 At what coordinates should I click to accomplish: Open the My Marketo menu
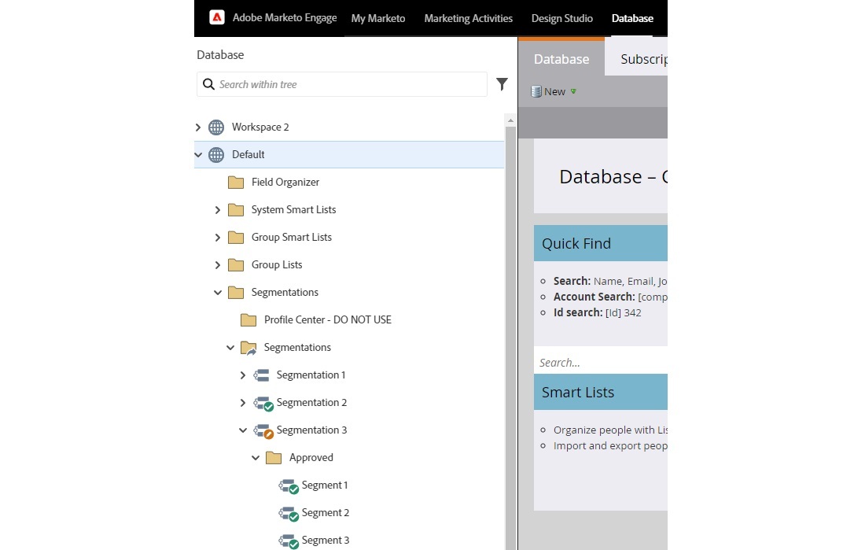coord(378,18)
